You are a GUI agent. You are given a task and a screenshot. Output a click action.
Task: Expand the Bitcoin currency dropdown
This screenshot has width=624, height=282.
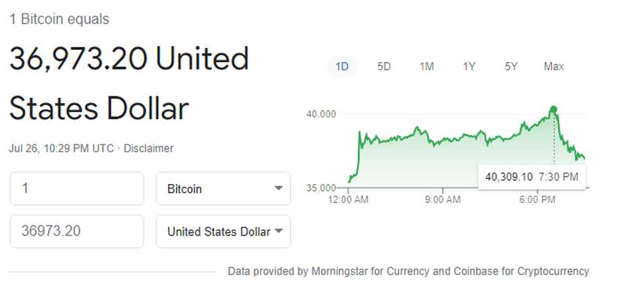tap(223, 189)
